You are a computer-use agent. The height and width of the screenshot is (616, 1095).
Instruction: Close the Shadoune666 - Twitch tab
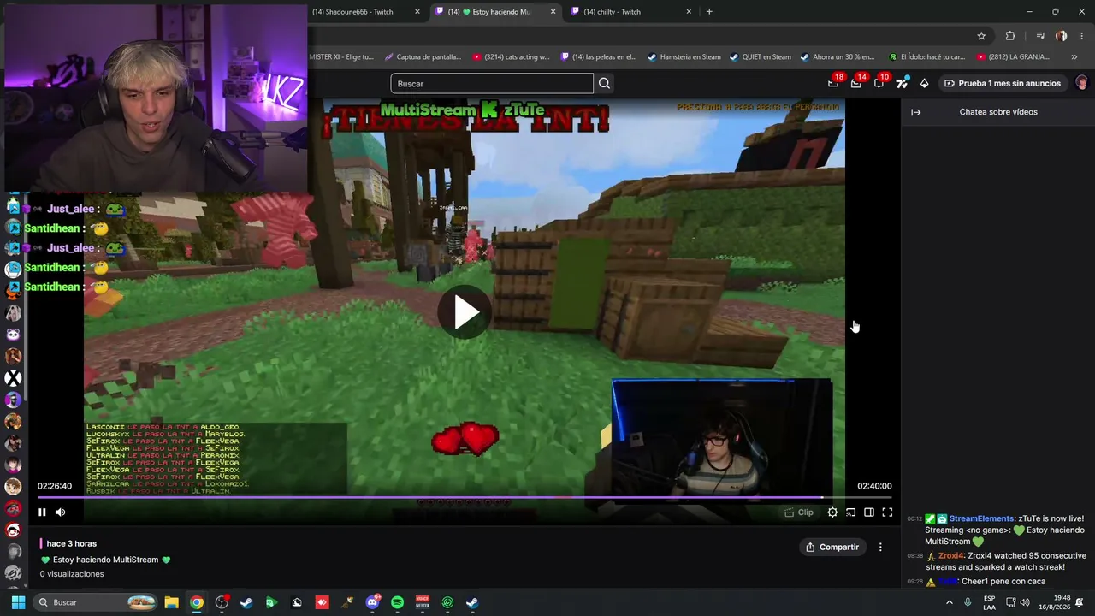pyautogui.click(x=417, y=12)
